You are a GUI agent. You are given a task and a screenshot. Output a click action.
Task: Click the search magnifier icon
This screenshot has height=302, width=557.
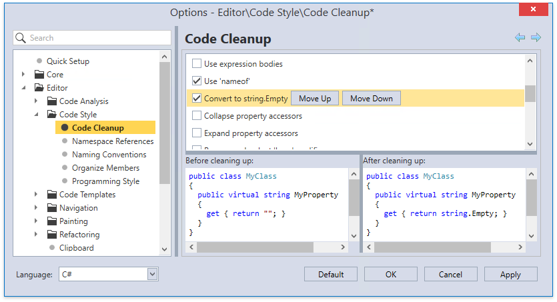[x=21, y=38]
